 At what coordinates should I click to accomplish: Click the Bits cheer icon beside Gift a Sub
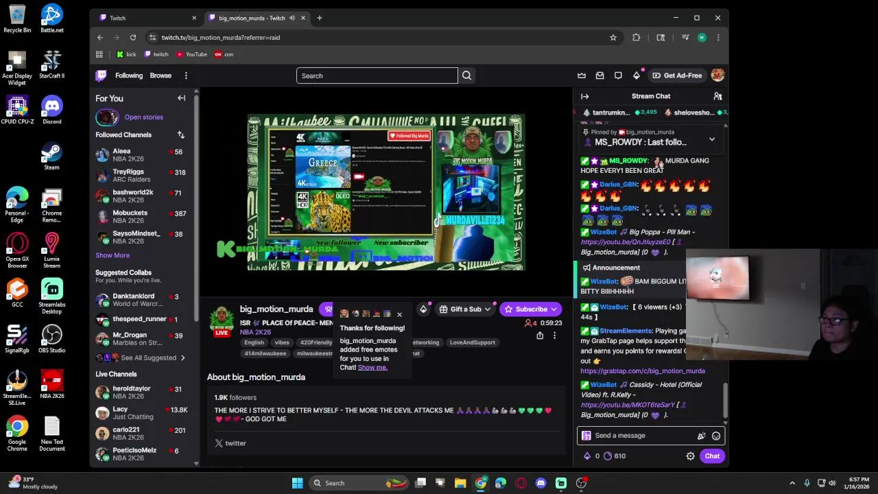pyautogui.click(x=423, y=309)
